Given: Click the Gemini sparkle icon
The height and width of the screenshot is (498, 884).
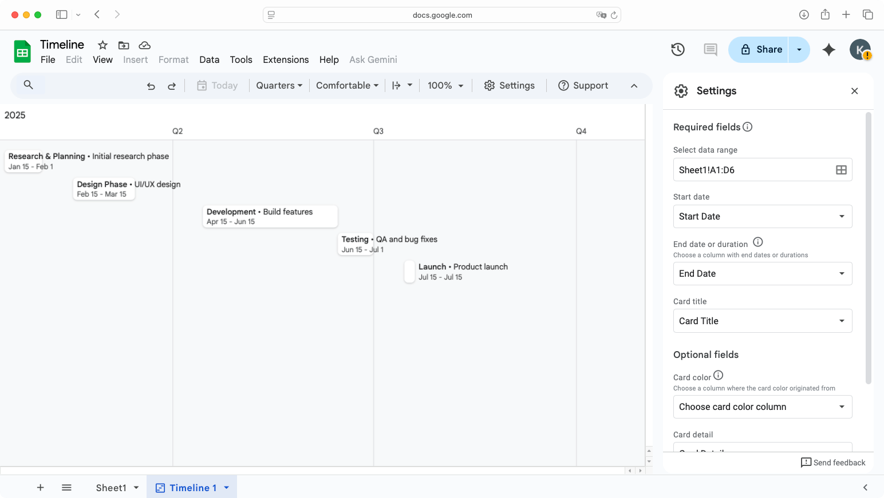Looking at the screenshot, I should pos(828,50).
